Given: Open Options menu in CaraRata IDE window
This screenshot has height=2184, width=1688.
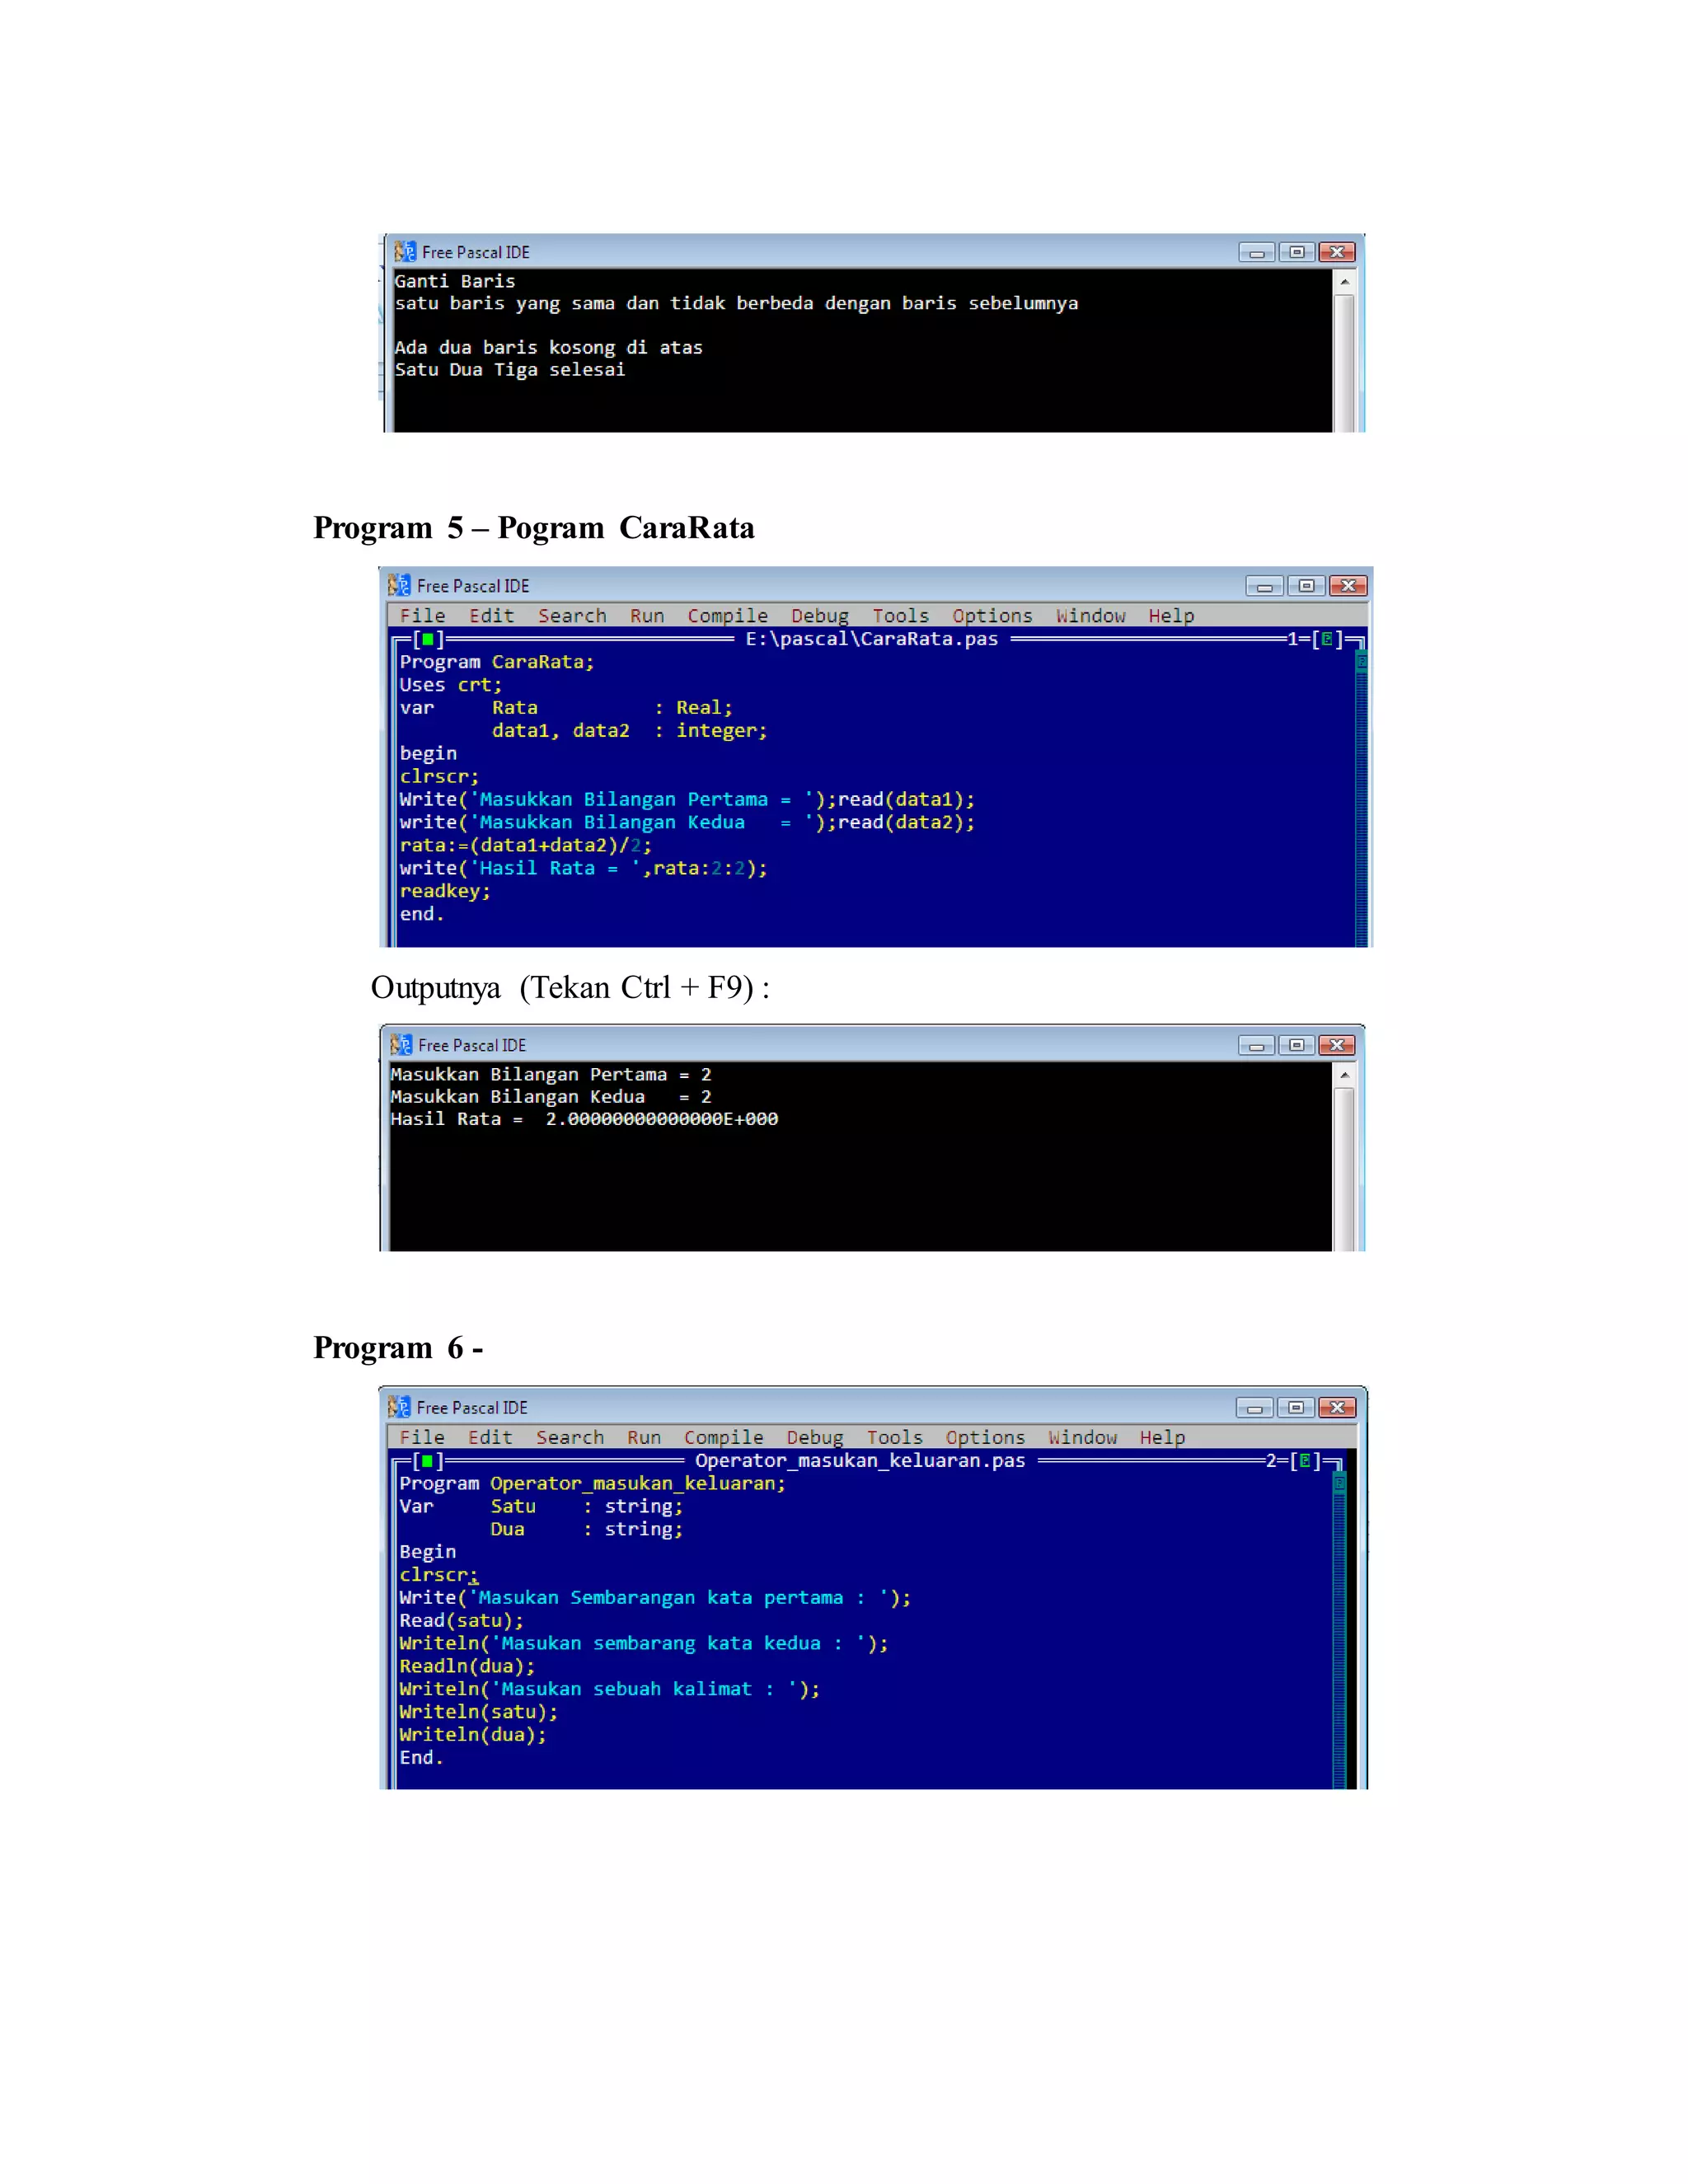Looking at the screenshot, I should 992,616.
